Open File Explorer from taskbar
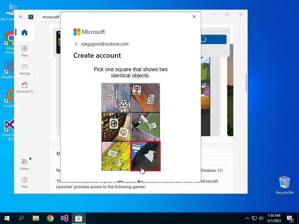This screenshot has height=224, width=299. 36,218
